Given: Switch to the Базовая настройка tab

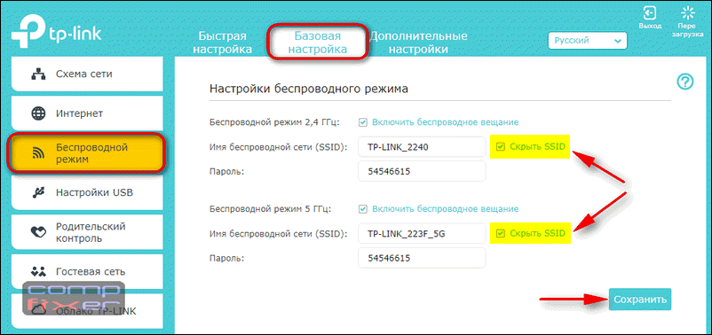Looking at the screenshot, I should pos(318,43).
